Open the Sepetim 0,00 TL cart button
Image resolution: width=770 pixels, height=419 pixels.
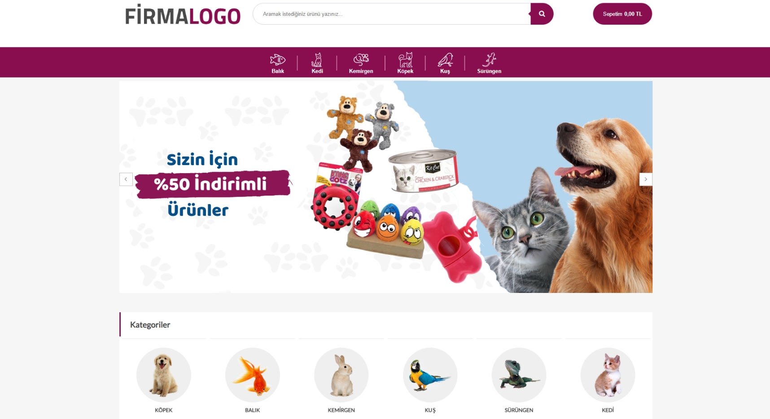click(x=622, y=14)
